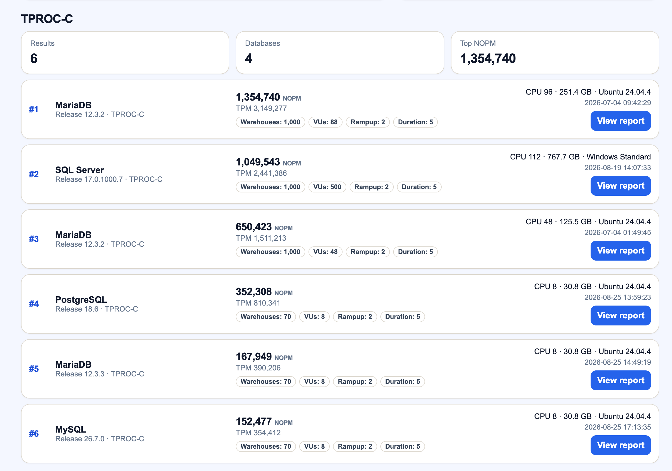Select the Databases summary card

coord(340,53)
